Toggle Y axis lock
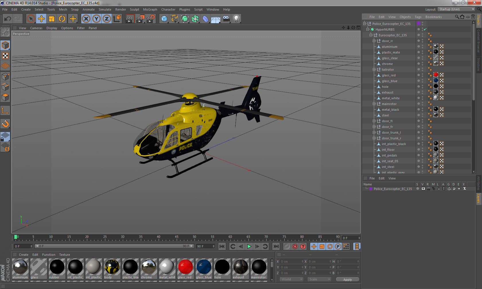The height and width of the screenshot is (289, 482). [96, 19]
